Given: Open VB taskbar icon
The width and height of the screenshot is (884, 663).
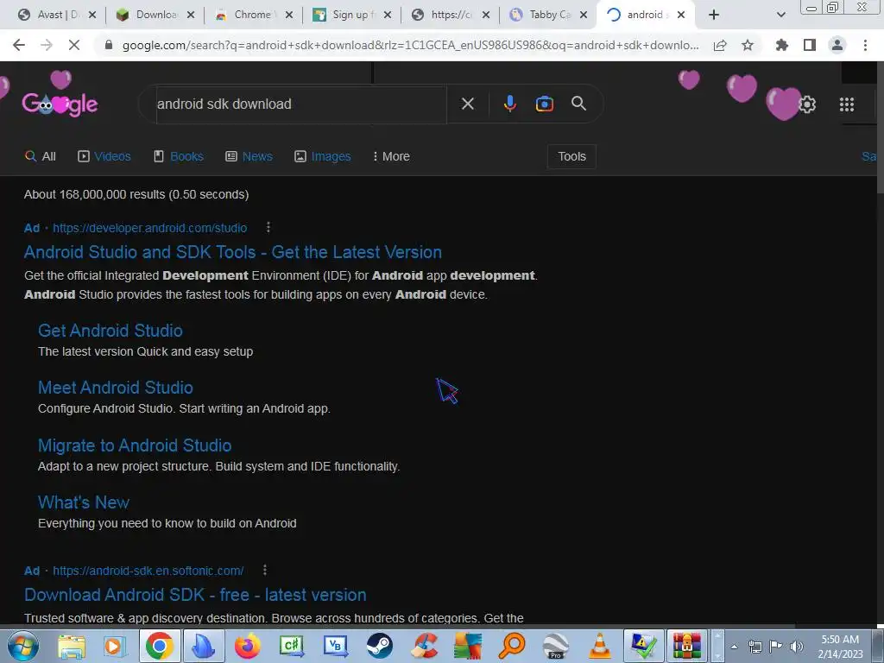Looking at the screenshot, I should point(336,646).
